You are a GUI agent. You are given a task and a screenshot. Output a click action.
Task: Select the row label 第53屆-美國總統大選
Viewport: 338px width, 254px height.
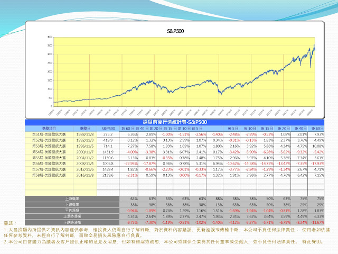[49, 146]
